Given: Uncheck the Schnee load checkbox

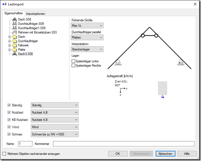Looking at the screenshot, I should click(9, 134).
